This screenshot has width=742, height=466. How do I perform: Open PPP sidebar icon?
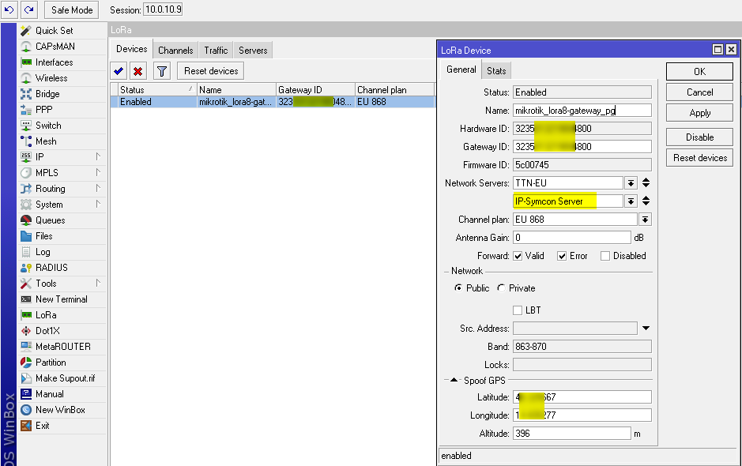tap(26, 110)
